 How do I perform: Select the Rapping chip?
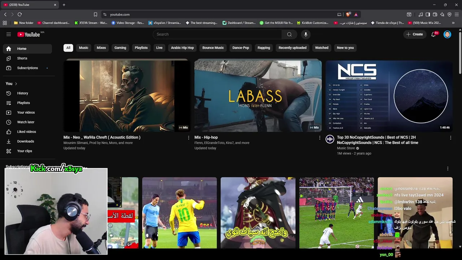pos(263,48)
